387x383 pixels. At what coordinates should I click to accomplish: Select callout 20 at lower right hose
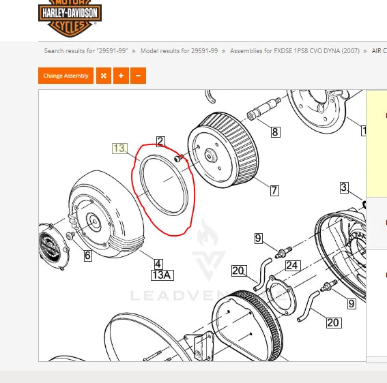point(334,323)
